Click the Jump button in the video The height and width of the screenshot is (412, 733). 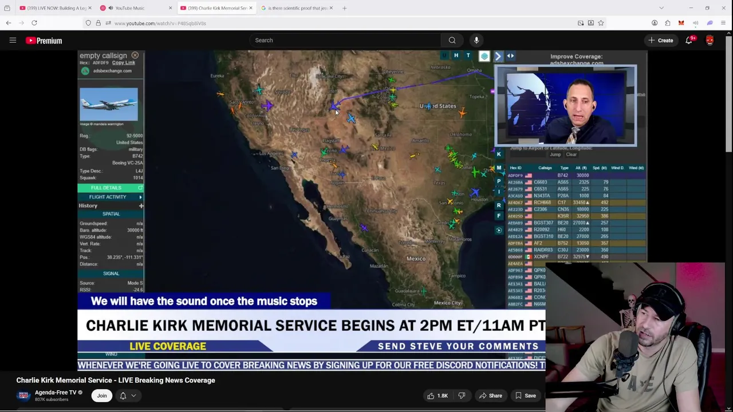point(555,154)
